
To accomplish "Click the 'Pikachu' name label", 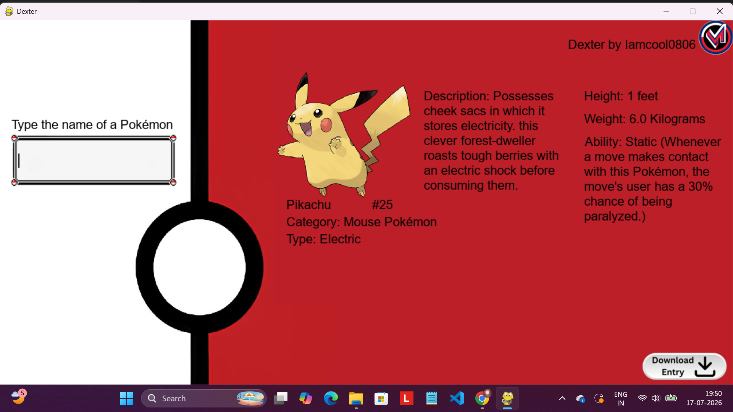I will pos(308,205).
